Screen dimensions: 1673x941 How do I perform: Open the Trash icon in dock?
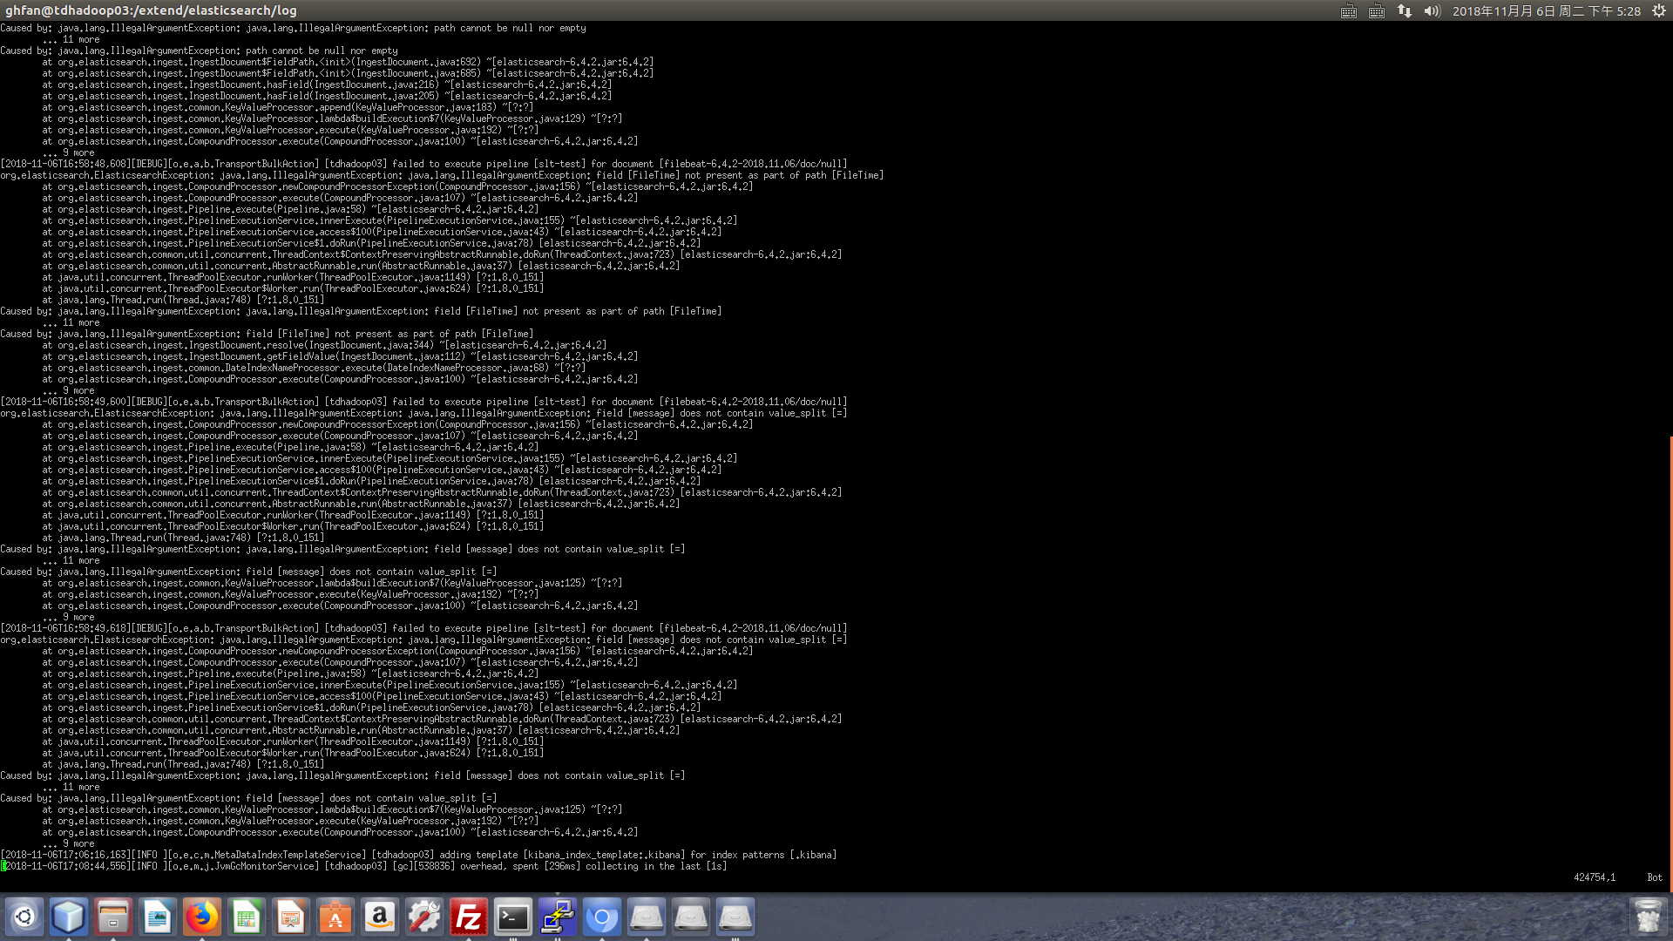click(x=1648, y=917)
